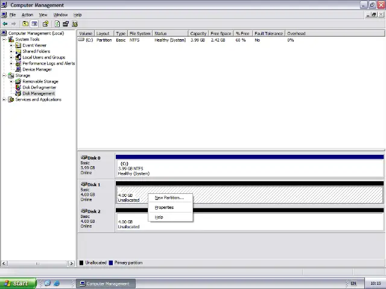Image resolution: width=386 pixels, height=289 pixels.
Task: Expand the Removable Storage node
Action: point(11,82)
